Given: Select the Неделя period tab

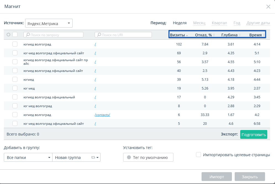Looking at the screenshot, I should point(180,23).
